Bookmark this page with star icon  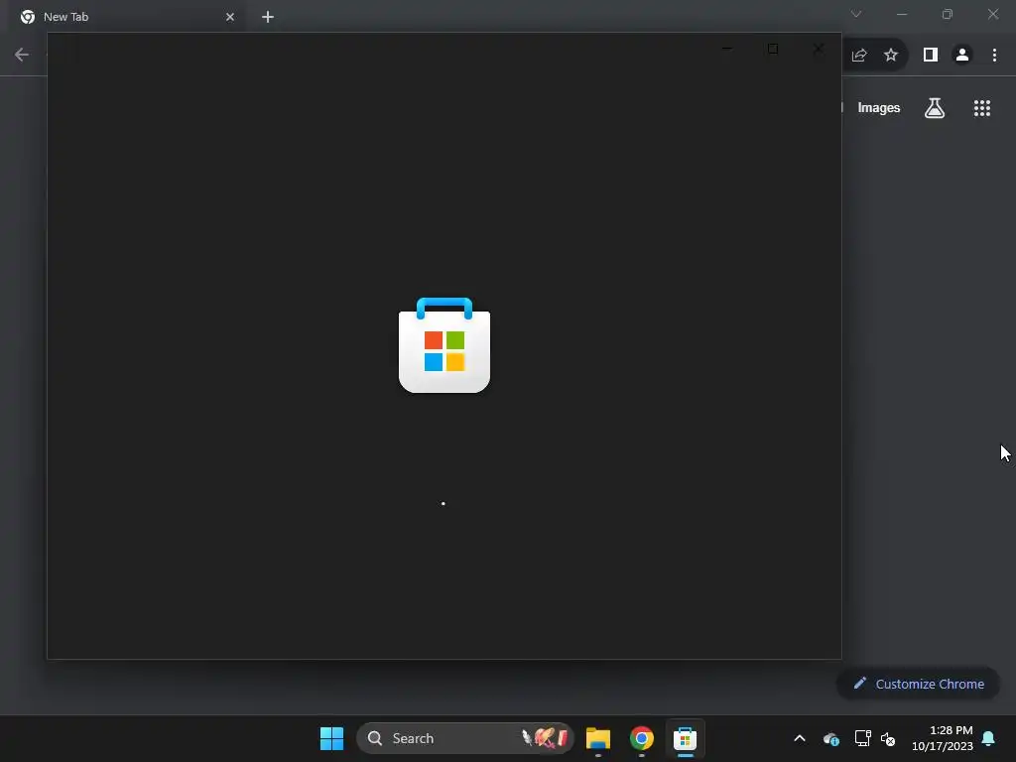click(x=891, y=56)
